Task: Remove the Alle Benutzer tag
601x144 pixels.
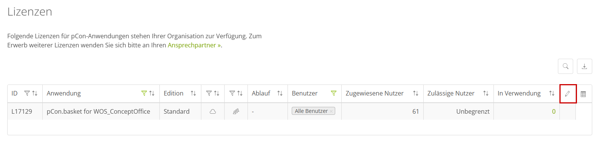Action: pyautogui.click(x=331, y=111)
